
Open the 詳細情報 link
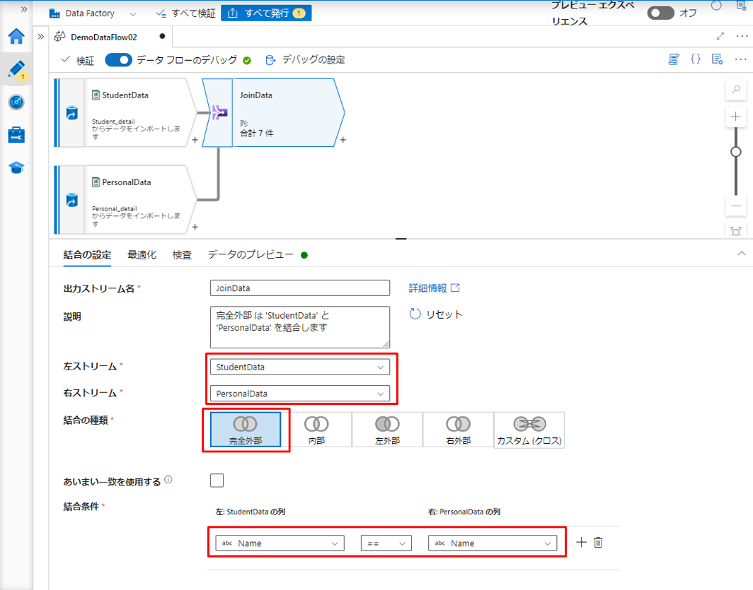pos(434,288)
